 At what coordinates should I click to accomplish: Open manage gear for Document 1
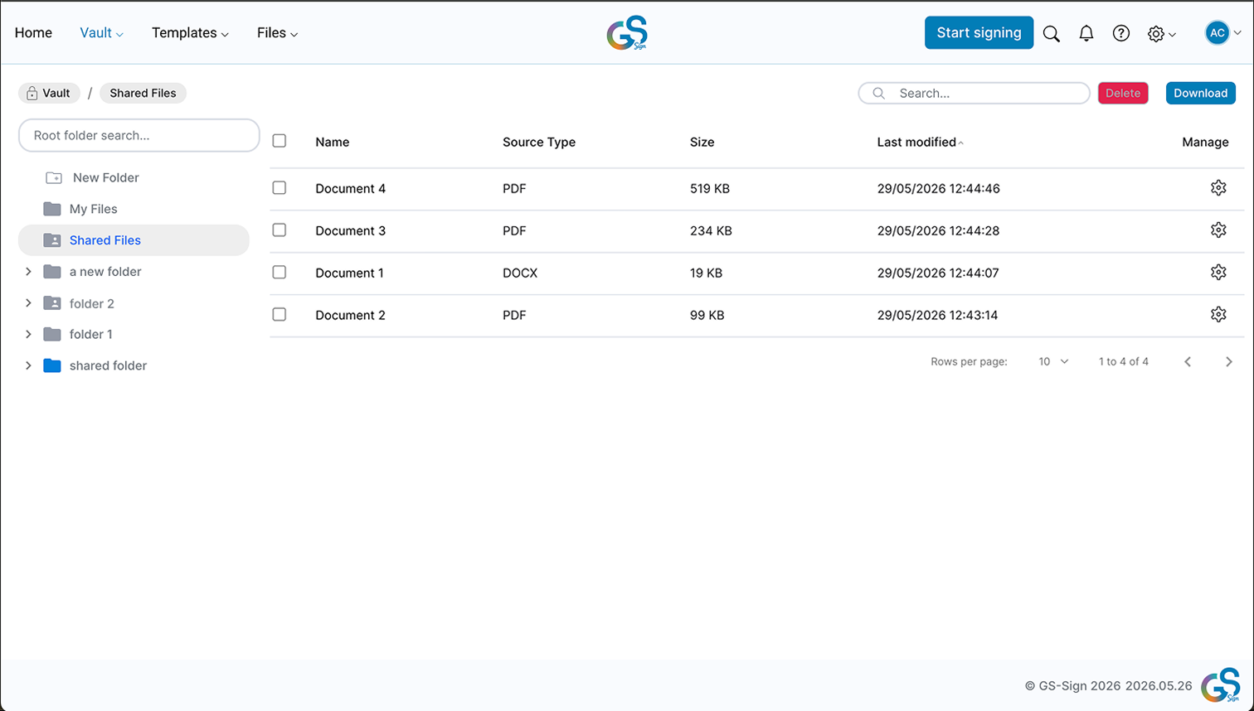point(1218,273)
